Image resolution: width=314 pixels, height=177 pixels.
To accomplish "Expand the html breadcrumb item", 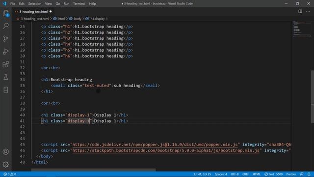I will [x=61, y=19].
